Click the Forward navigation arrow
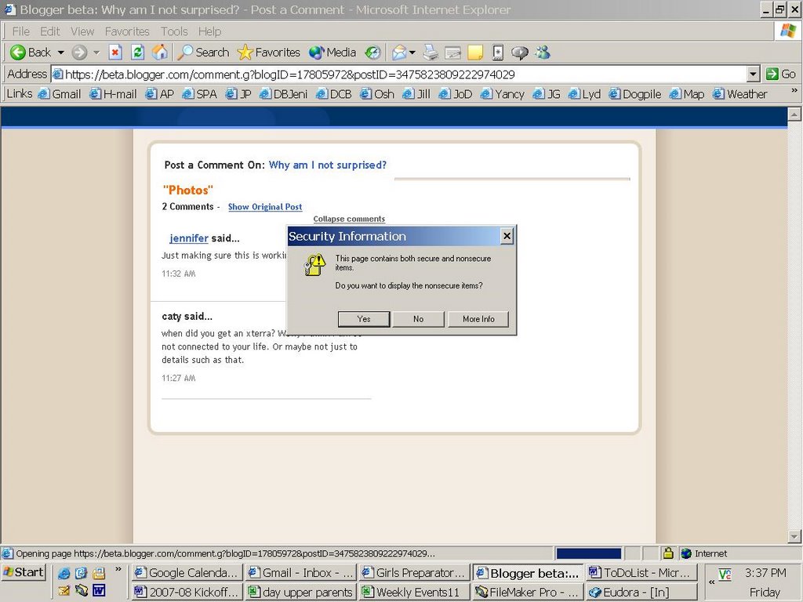803x602 pixels. click(x=79, y=53)
